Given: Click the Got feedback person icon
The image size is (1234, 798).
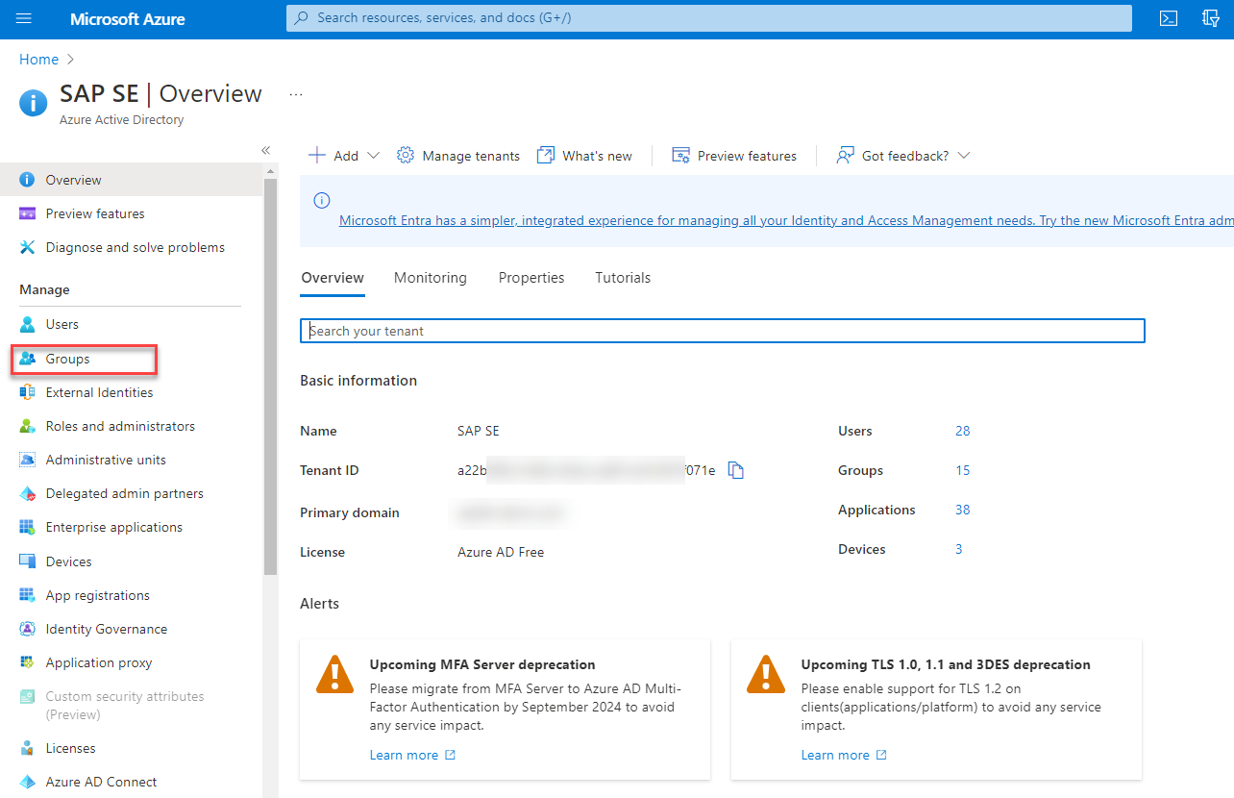Looking at the screenshot, I should click(846, 156).
